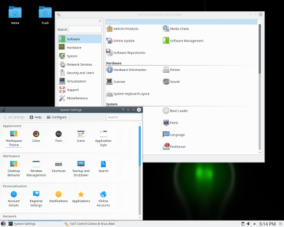Open the clipboard tray icon
The width and height of the screenshot is (284, 227).
coord(243,223)
